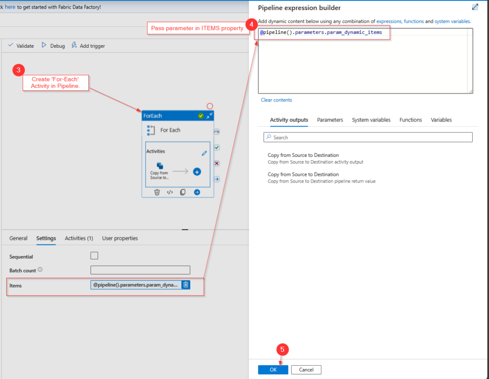Click the expression editor resize grip

(x=470, y=91)
